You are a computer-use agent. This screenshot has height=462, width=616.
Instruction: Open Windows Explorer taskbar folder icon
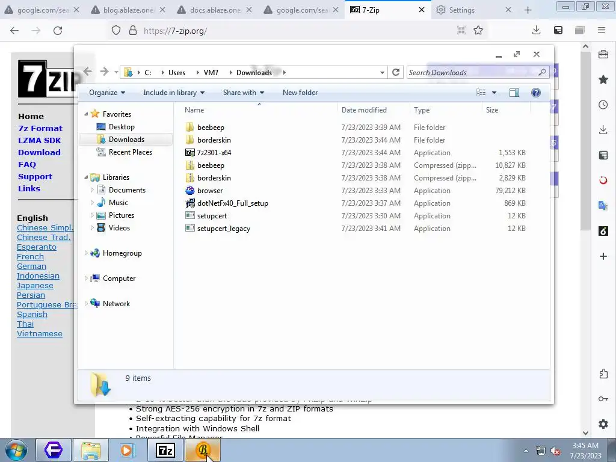point(91,450)
